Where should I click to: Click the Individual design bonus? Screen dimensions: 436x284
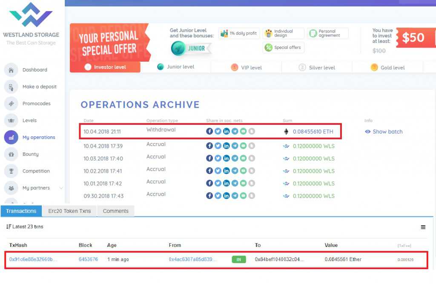point(283,33)
